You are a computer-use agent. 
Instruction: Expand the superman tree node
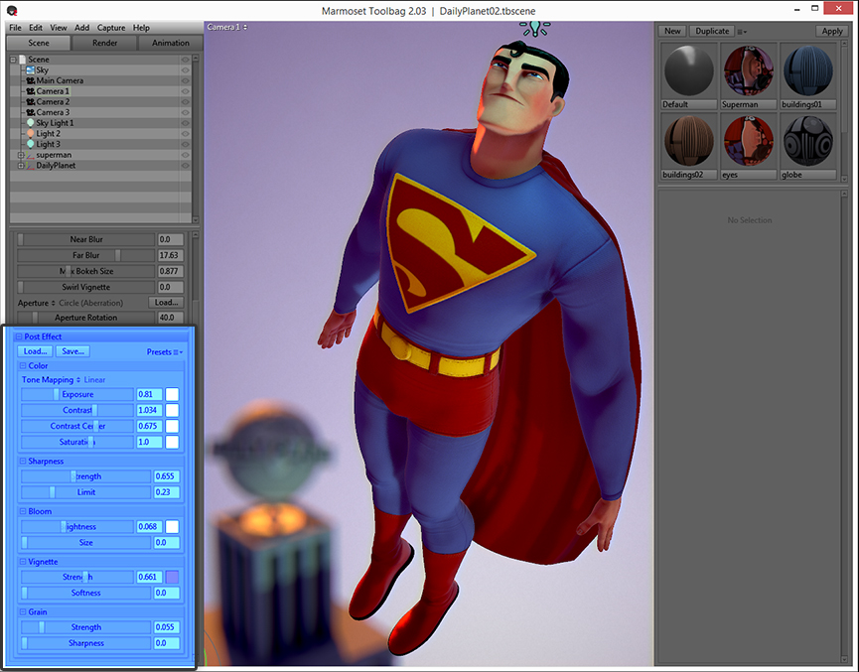(x=21, y=155)
